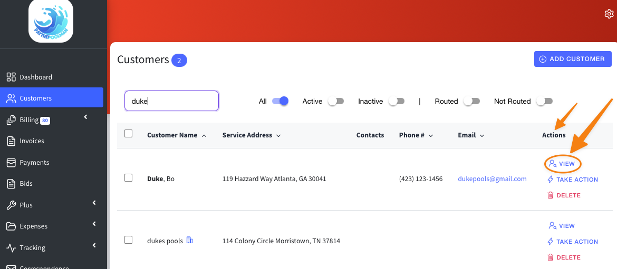
Task: Expand the Expenses submenu chevron
Action: tap(94, 224)
